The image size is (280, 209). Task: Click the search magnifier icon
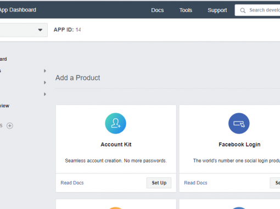point(243,10)
